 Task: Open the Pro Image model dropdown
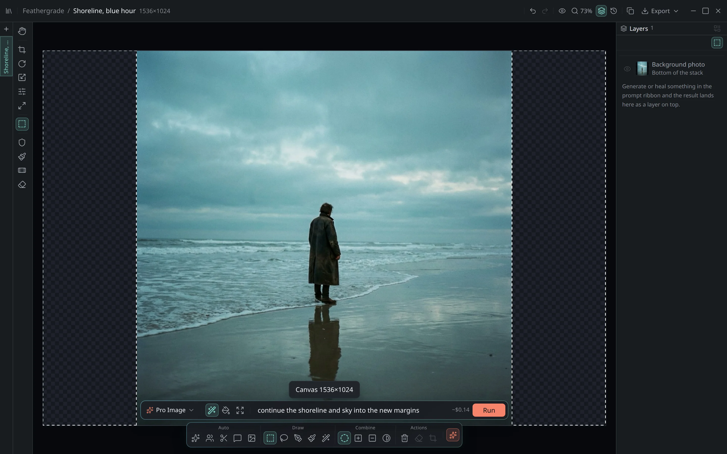[170, 410]
